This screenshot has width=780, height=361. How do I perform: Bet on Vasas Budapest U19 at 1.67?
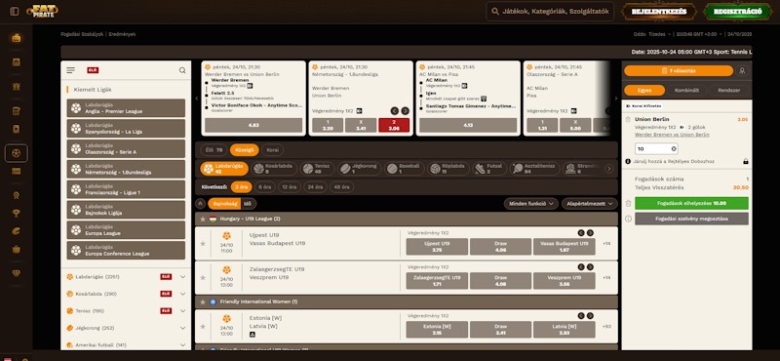[565, 247]
